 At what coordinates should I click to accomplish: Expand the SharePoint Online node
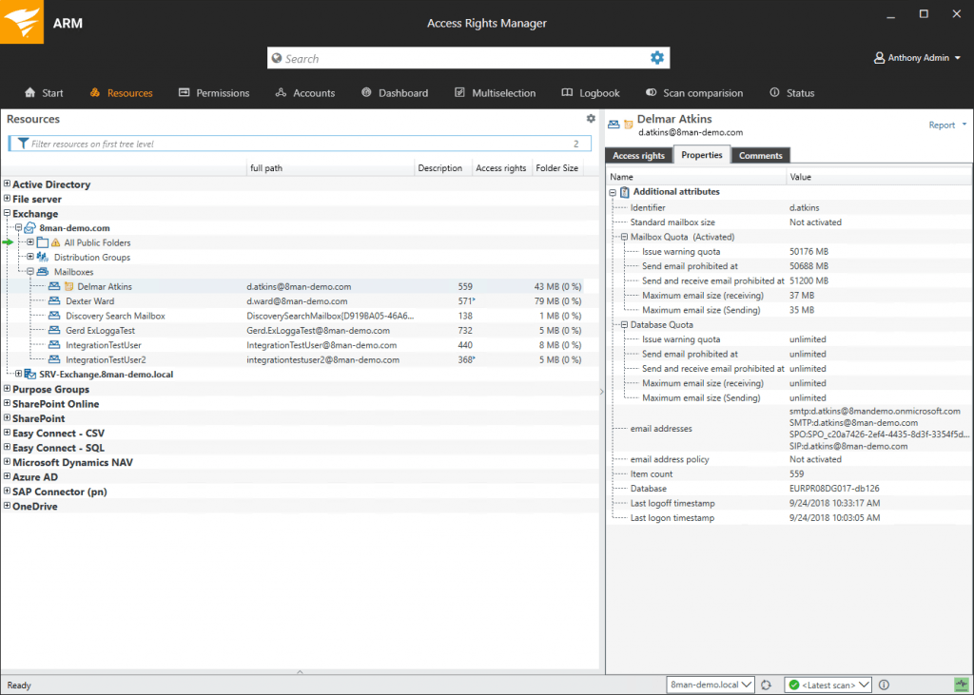[x=7, y=404]
